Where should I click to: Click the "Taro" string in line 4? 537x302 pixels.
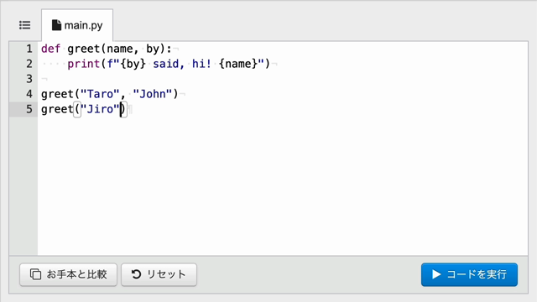(100, 94)
